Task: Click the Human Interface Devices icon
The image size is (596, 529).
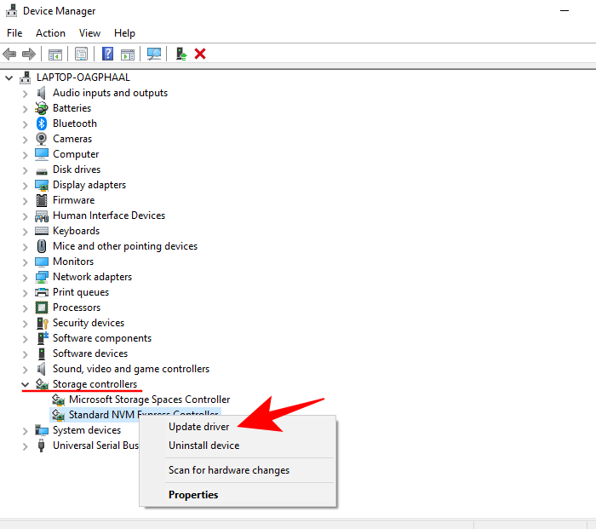Action: tap(42, 216)
